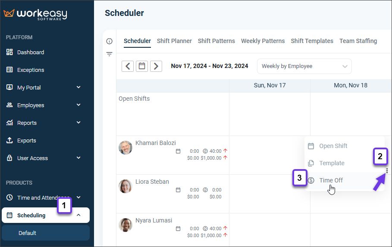This screenshot has width=392, height=247.
Task: Open Dashboard from sidebar
Action: [30, 52]
